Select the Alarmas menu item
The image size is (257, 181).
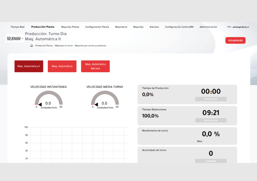click(154, 27)
